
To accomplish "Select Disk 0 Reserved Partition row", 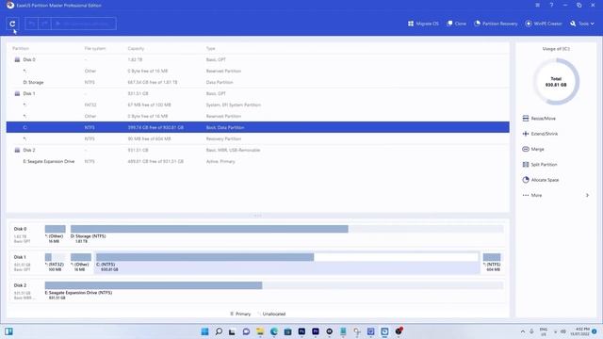I will [x=257, y=71].
